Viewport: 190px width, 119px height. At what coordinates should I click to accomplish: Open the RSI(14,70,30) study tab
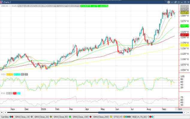pyautogui.click(x=143, y=117)
